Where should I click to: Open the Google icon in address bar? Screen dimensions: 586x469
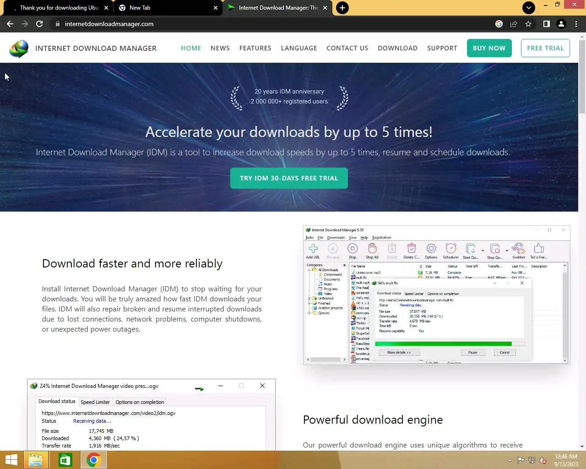click(x=499, y=24)
